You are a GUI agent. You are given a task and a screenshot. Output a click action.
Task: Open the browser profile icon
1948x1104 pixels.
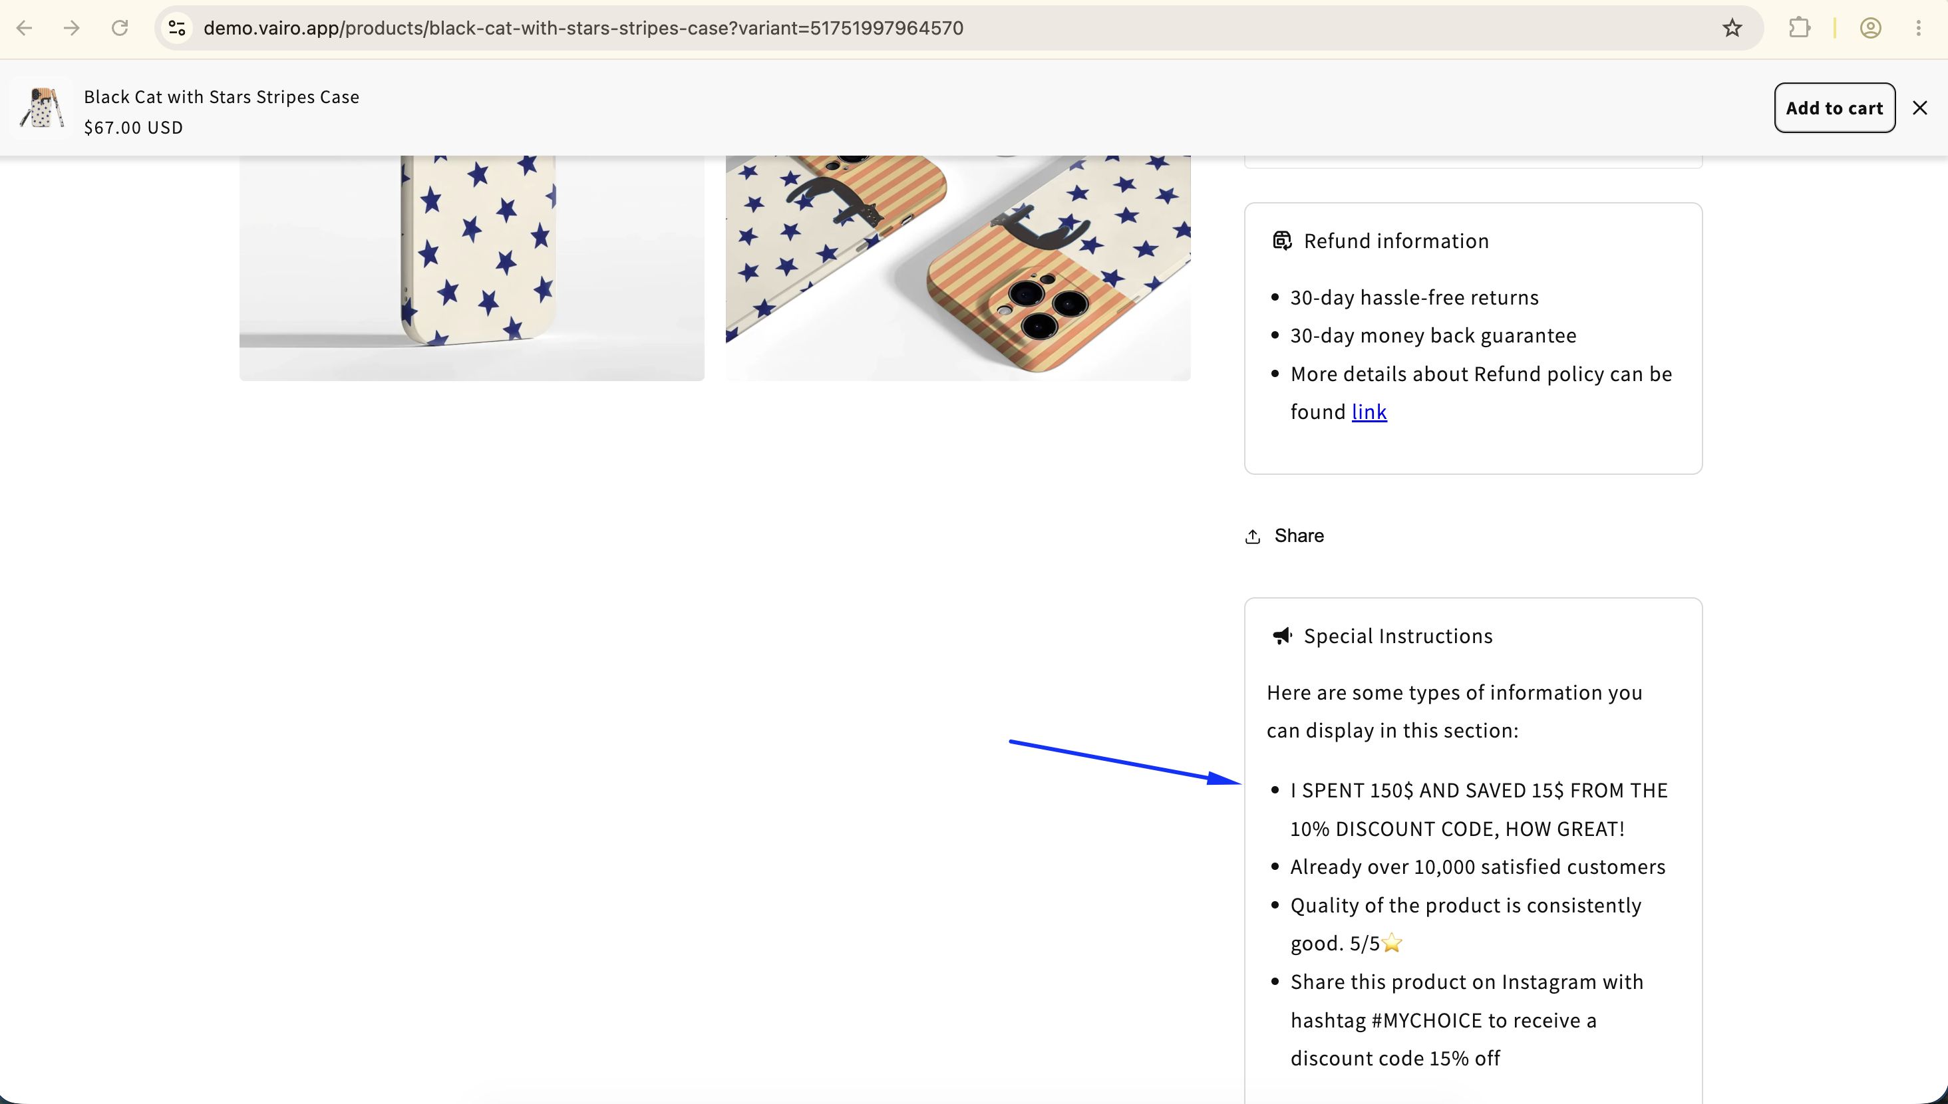click(1871, 28)
